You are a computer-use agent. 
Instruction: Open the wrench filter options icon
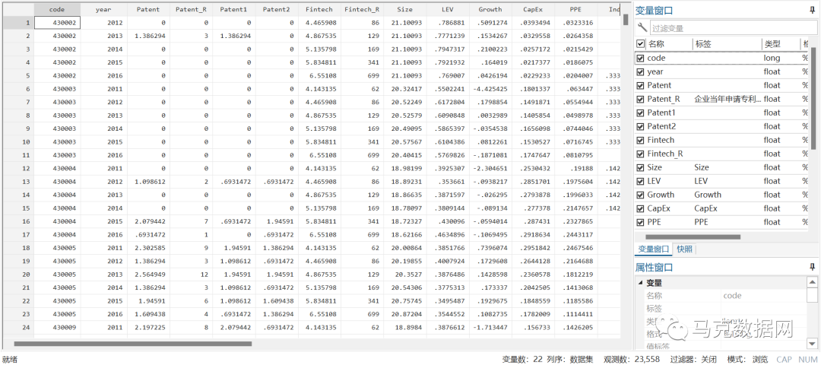(642, 27)
